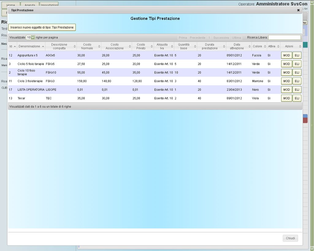
Task: Sort by Azioni column
Action: point(291,46)
